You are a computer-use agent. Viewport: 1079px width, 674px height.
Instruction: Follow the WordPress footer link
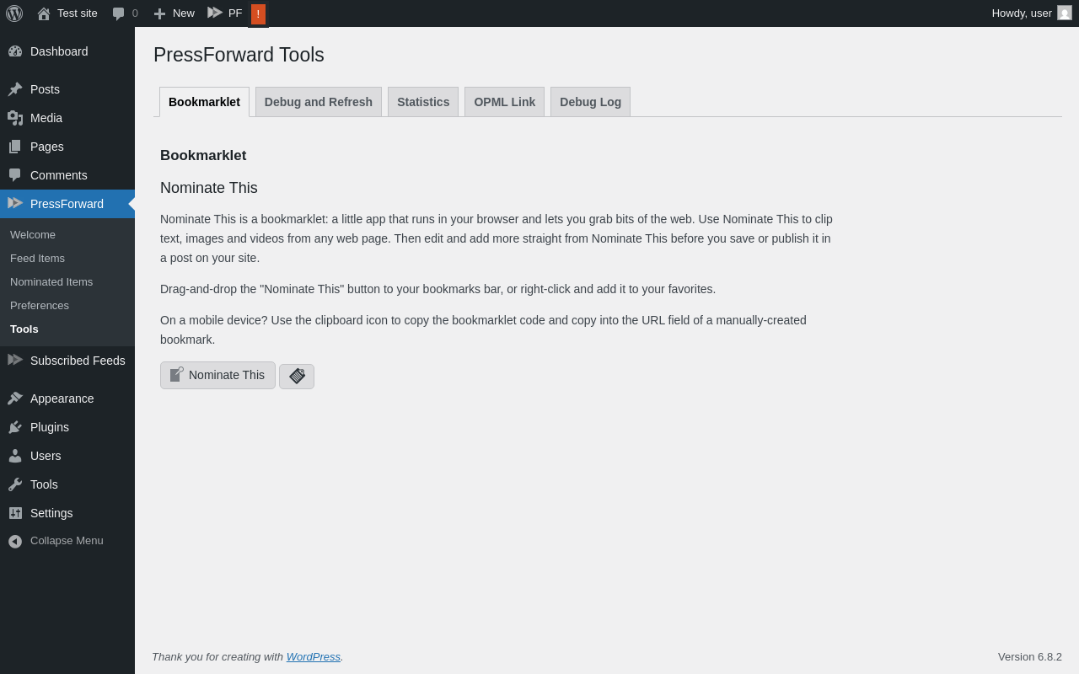point(314,656)
